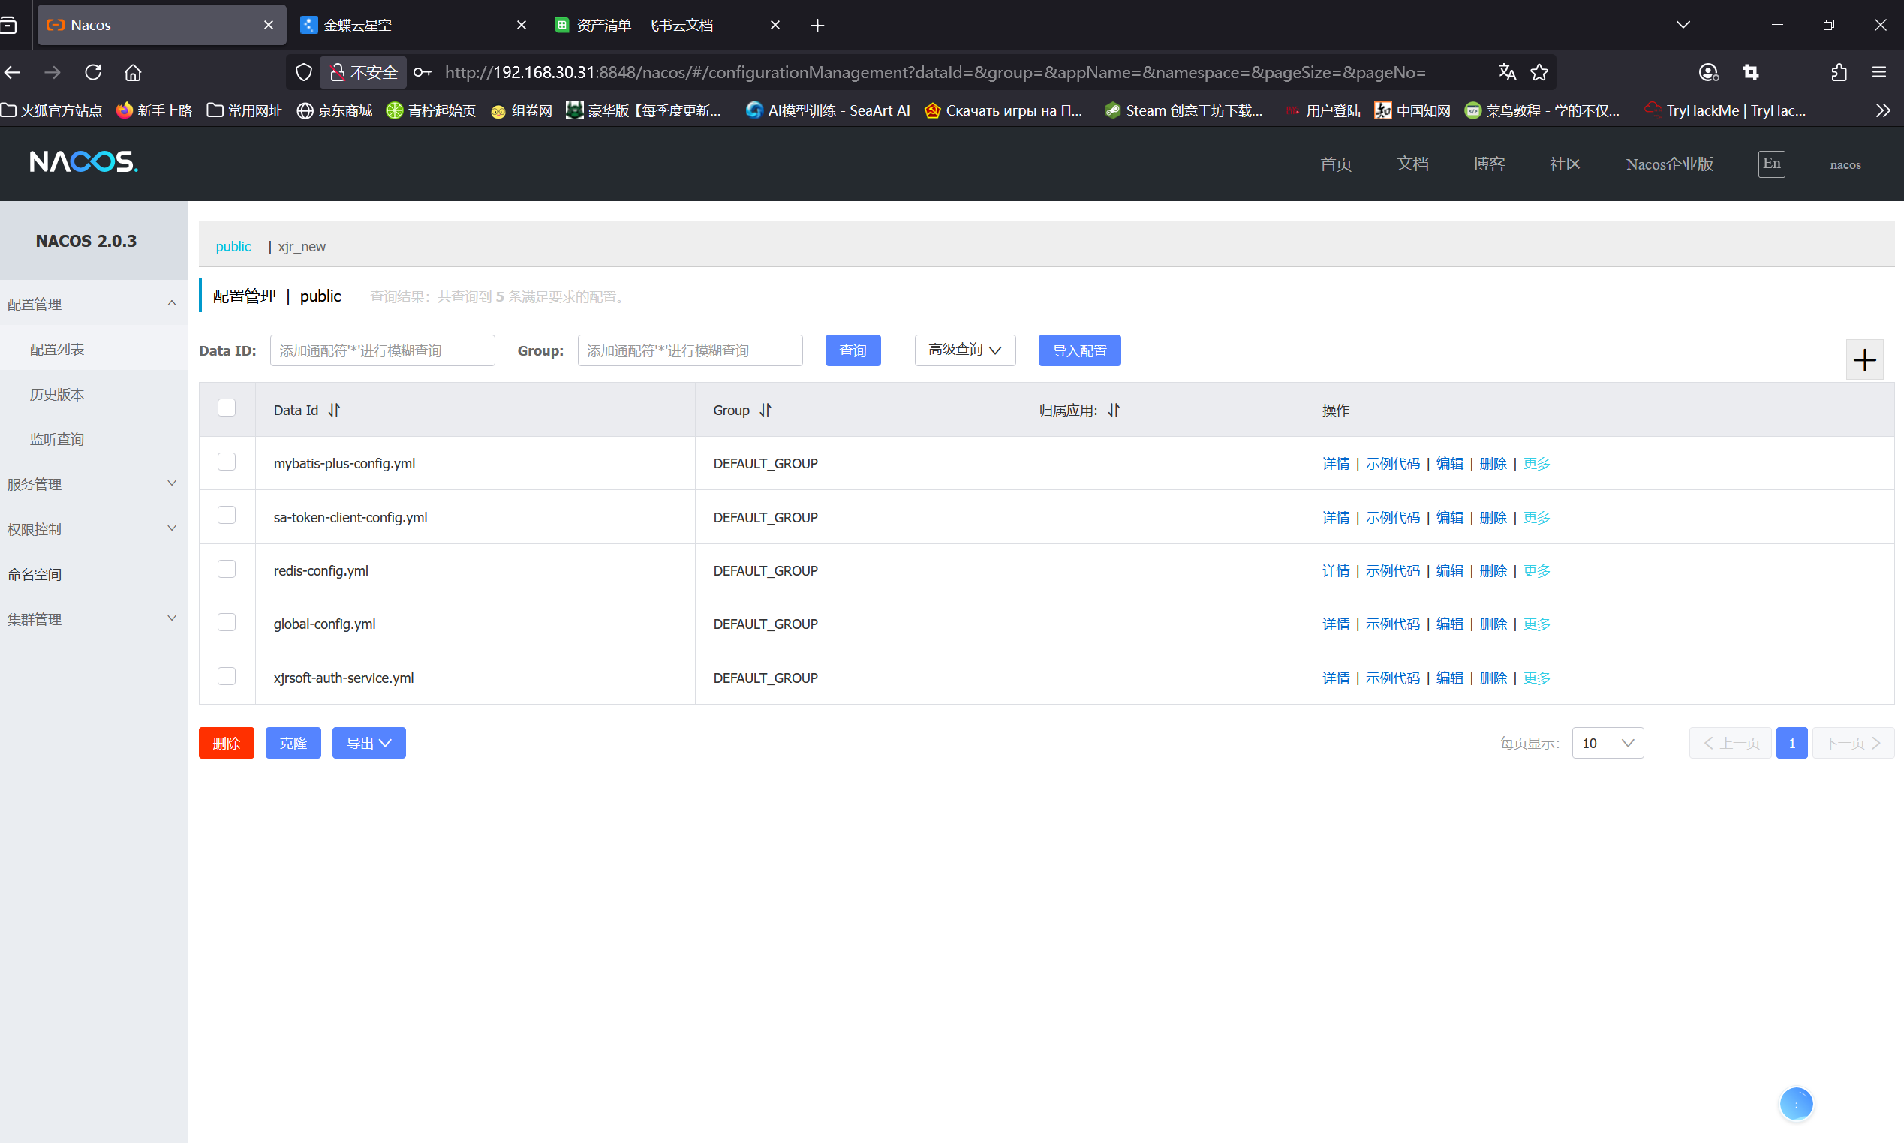1904x1143 pixels.
Task: Click the floating blue circle helper icon
Action: (1796, 1105)
